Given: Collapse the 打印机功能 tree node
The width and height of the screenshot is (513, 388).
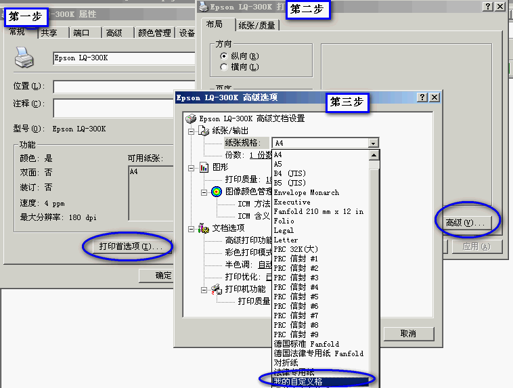Looking at the screenshot, I should coord(204,290).
